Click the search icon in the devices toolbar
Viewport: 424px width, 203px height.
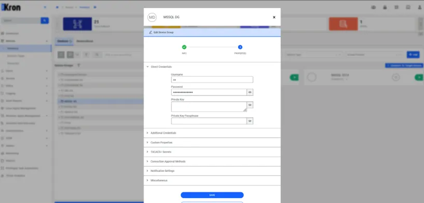97,55
